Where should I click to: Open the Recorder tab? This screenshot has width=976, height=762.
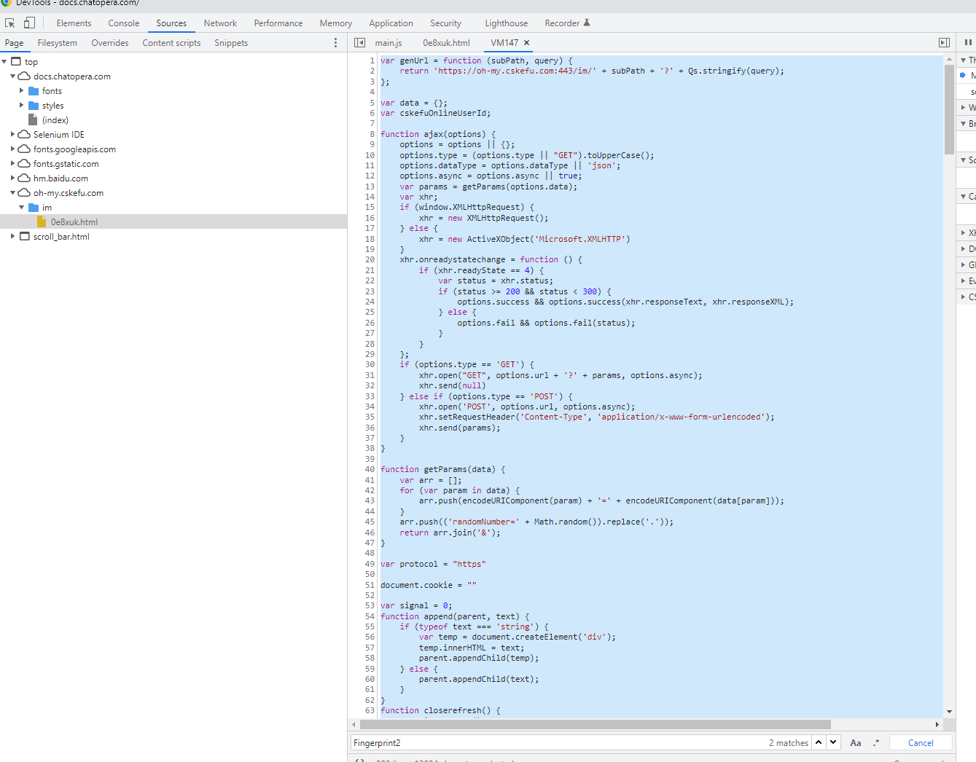(567, 23)
